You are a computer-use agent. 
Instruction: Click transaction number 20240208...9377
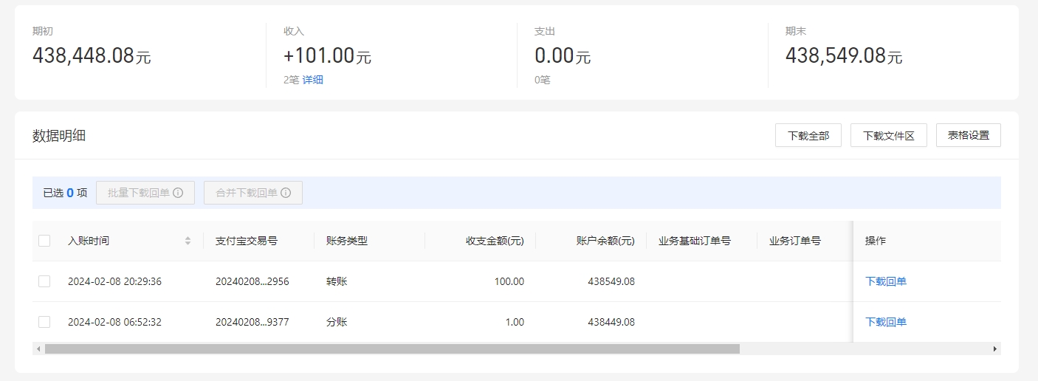tap(252, 322)
